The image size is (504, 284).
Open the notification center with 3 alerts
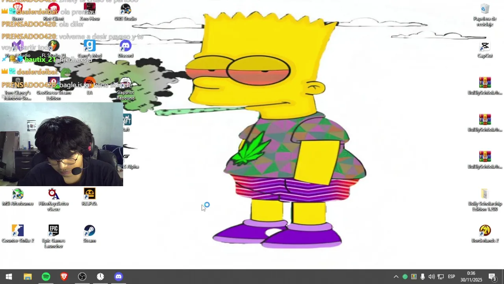(x=492, y=277)
